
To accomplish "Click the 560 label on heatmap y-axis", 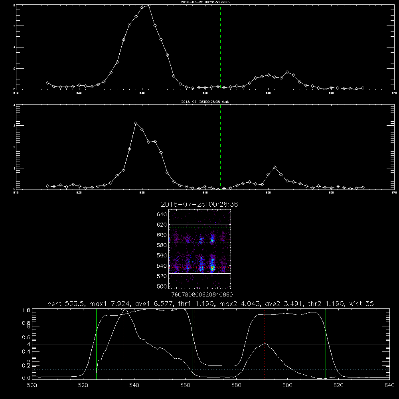I will (x=162, y=255).
